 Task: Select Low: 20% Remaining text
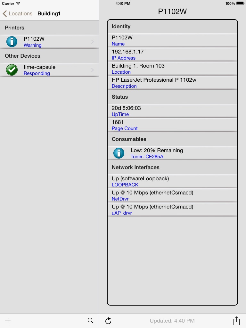[x=157, y=151]
